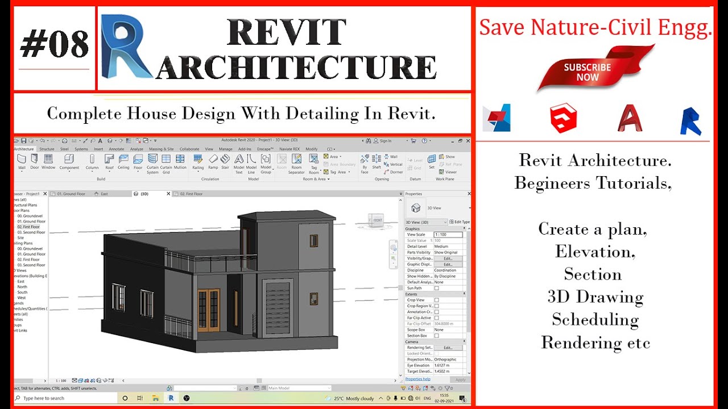Select the Tag Room tool
Image resolution: width=728 pixels, height=409 pixels.
313,164
